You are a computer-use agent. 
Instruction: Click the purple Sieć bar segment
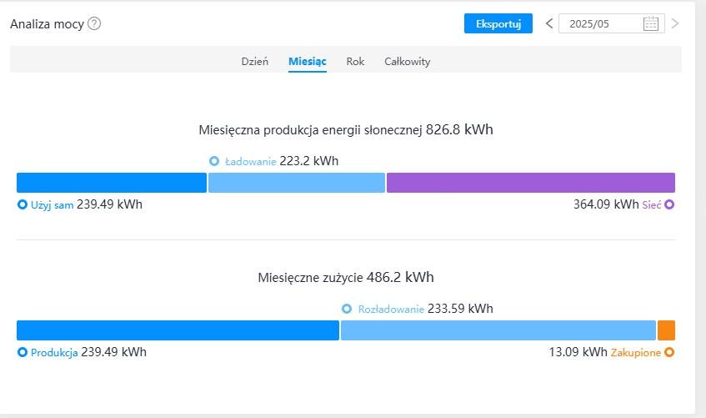tap(531, 183)
